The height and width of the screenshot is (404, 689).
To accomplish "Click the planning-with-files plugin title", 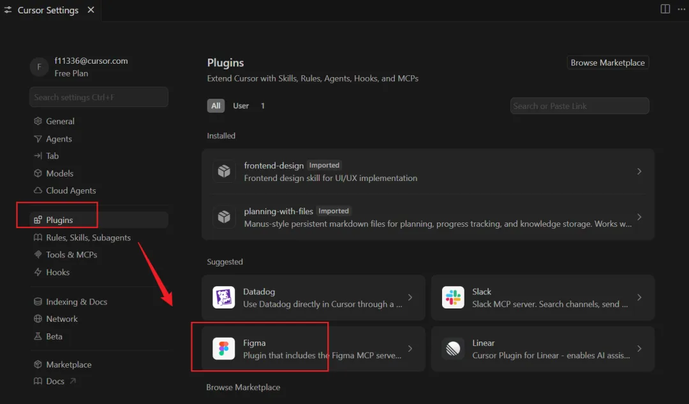I will [279, 211].
